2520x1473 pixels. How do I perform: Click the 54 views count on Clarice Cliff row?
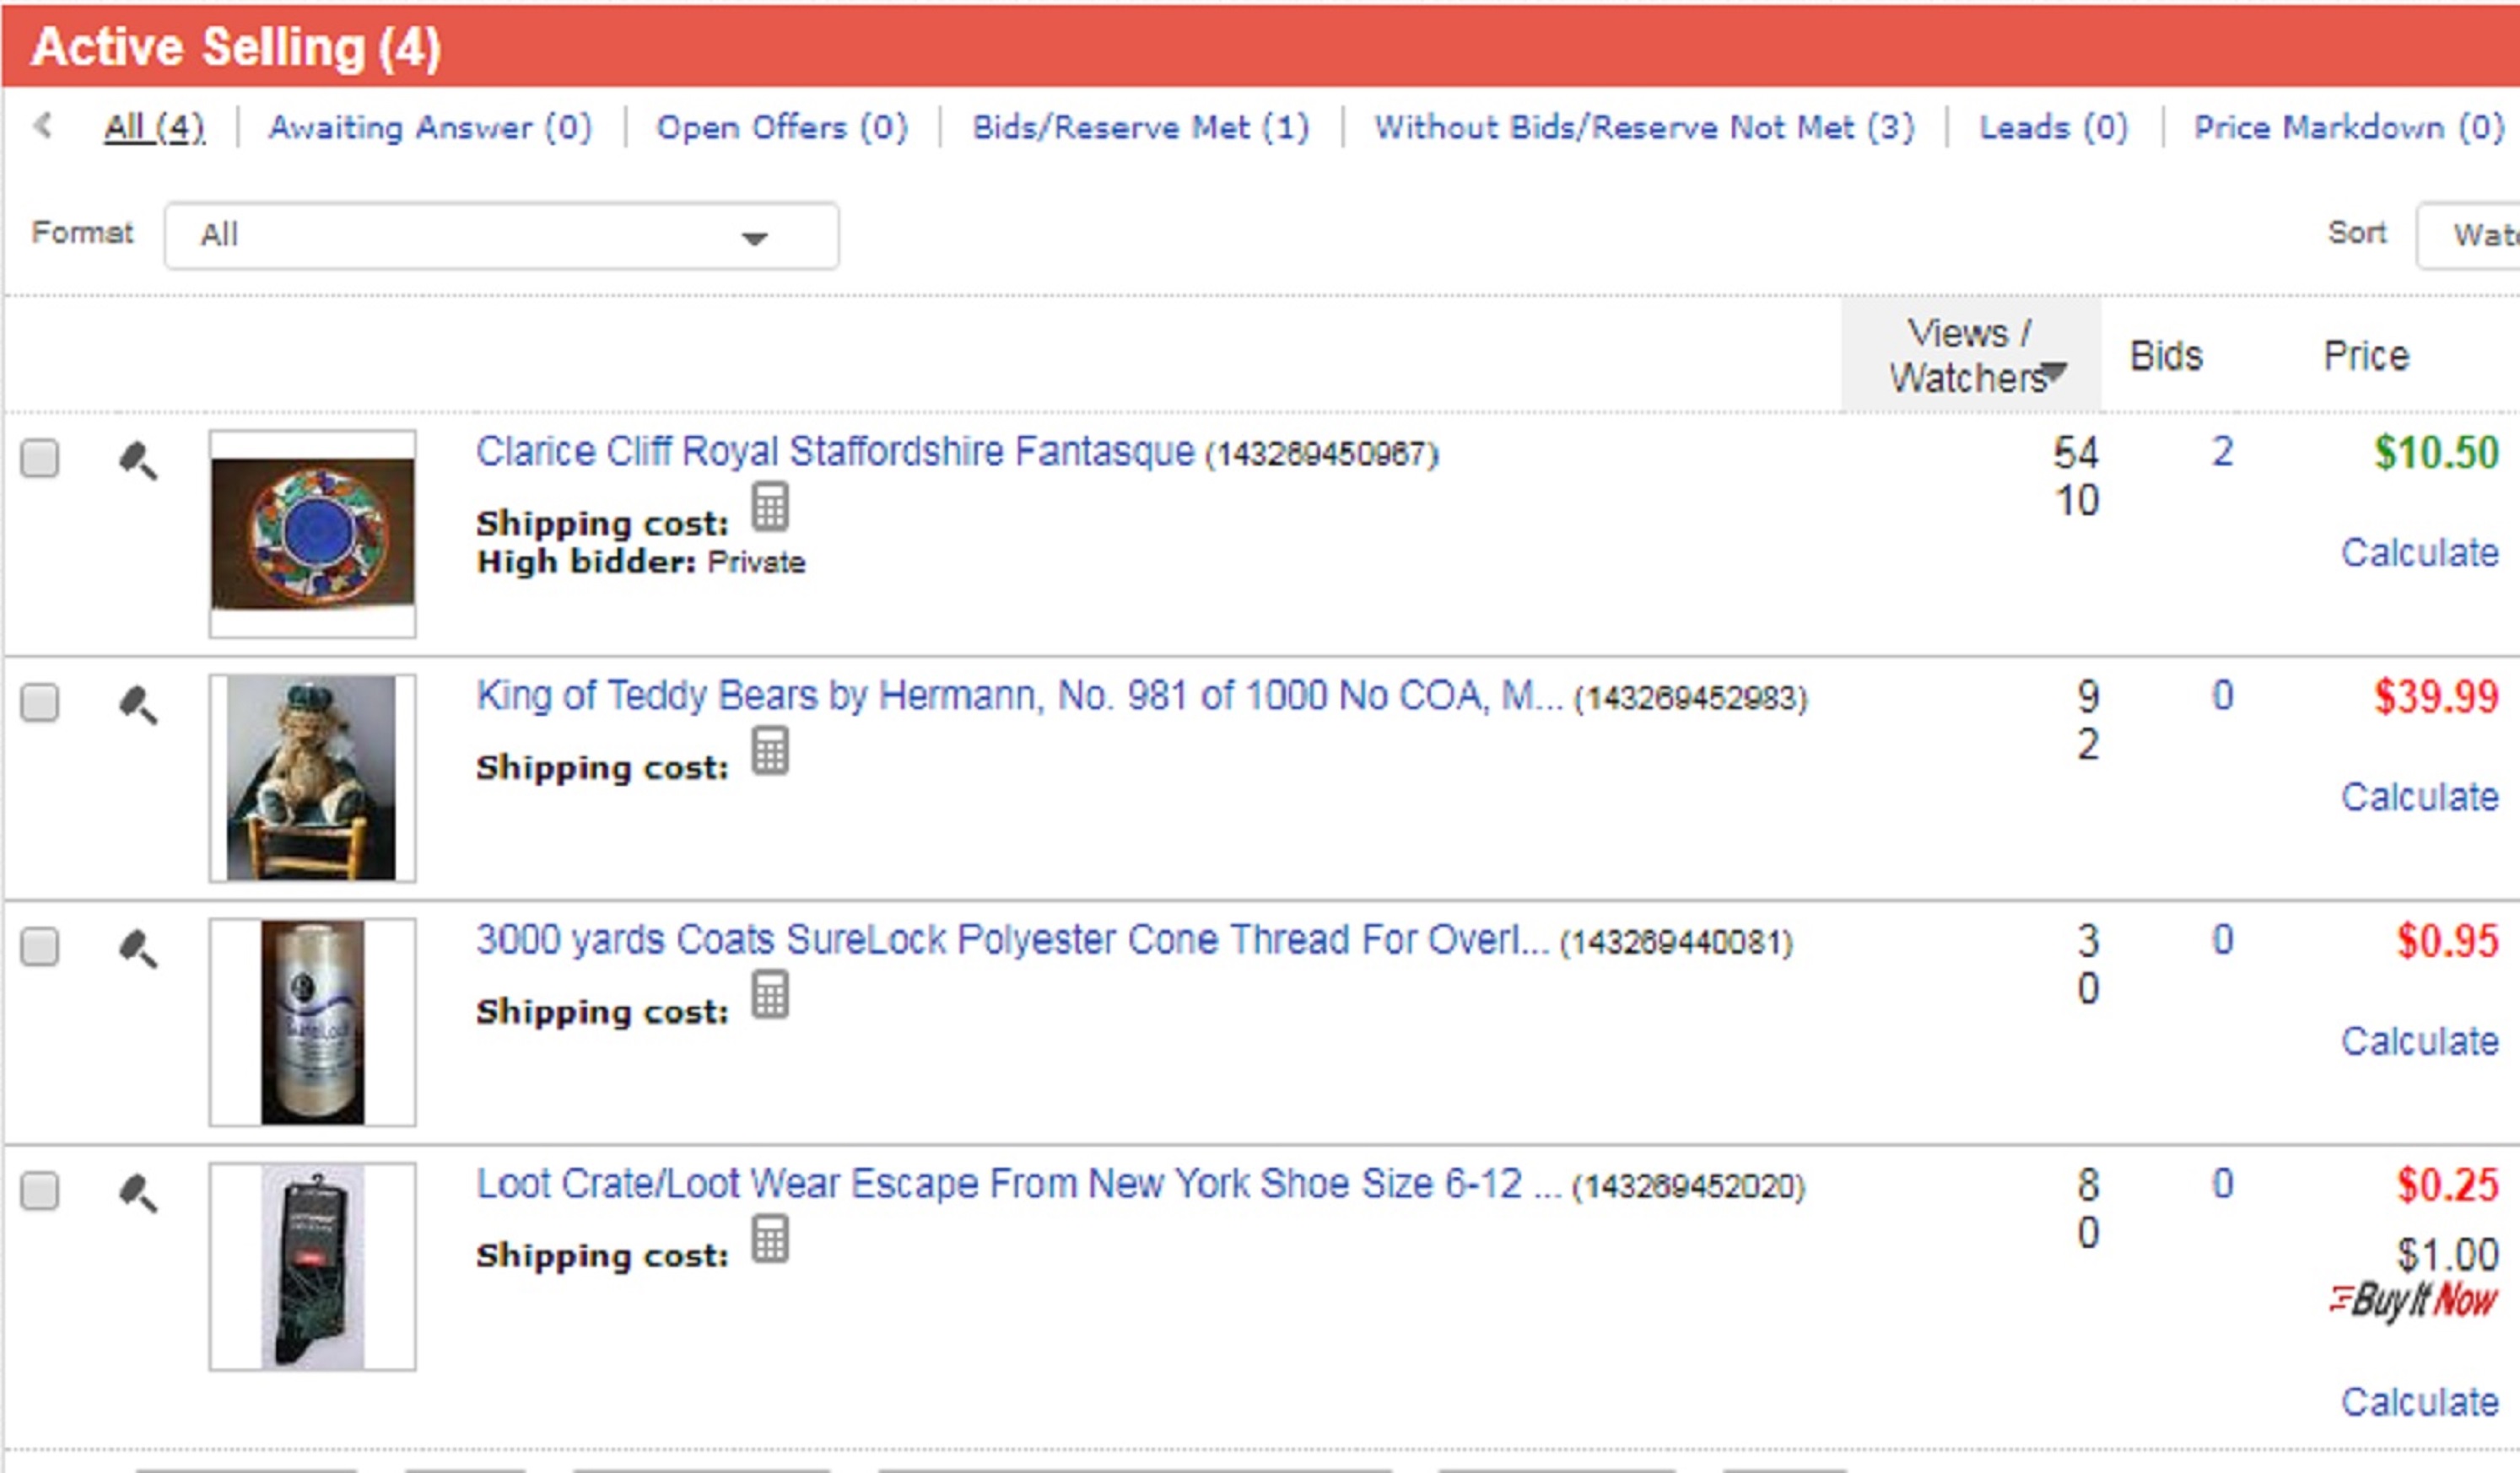click(2076, 453)
